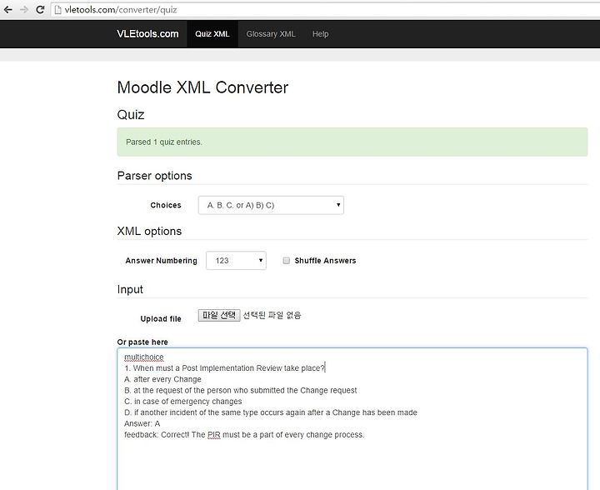
Task: Enable the Shuffle Answers checkbox
Action: pos(286,261)
